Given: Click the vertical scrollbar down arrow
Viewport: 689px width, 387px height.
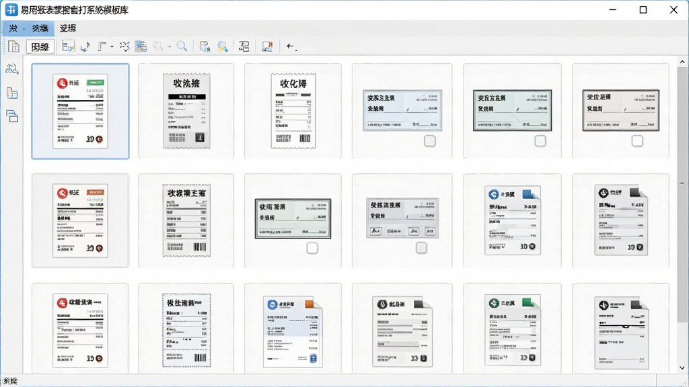Looking at the screenshot, I should pyautogui.click(x=682, y=368).
